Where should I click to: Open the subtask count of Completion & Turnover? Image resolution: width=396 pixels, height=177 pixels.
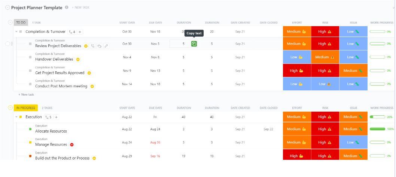[x=72, y=32]
